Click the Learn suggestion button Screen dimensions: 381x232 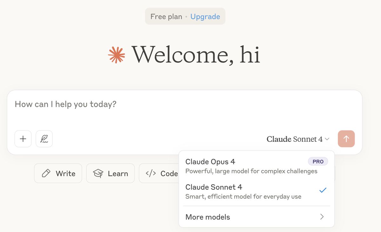click(x=110, y=174)
